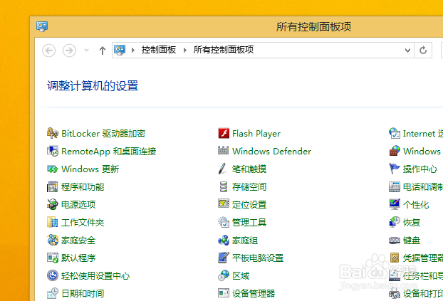Click 控制面板 in the address breadcrumb
Image resolution: width=443 pixels, height=301 pixels.
159,50
